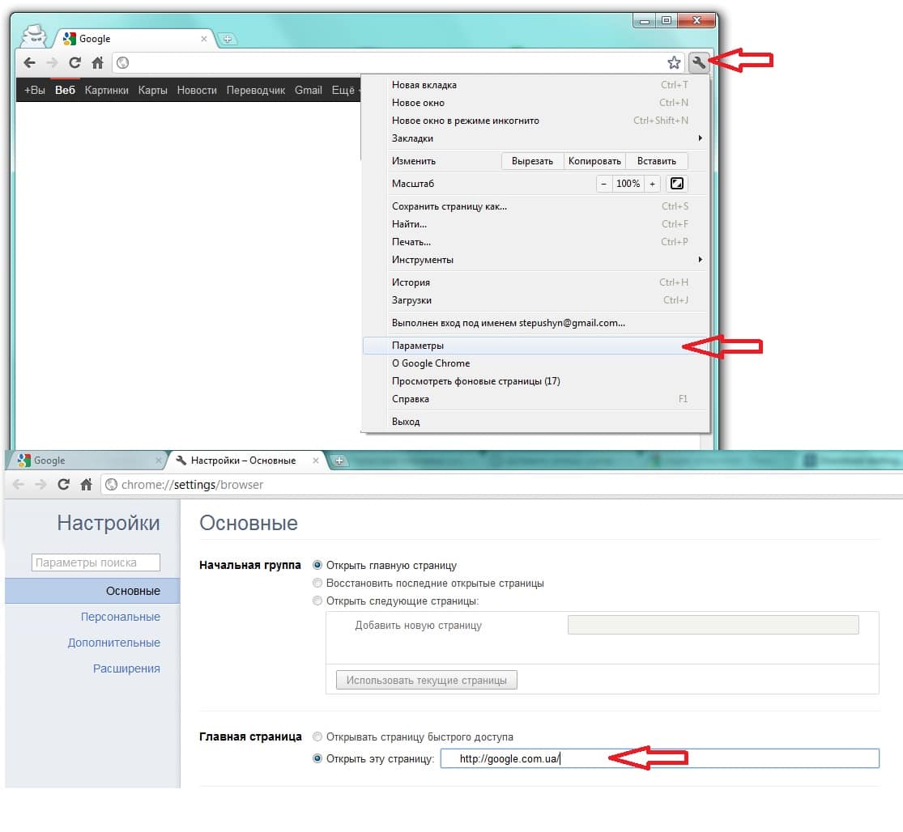Increase zoom with the plus button

tap(652, 184)
